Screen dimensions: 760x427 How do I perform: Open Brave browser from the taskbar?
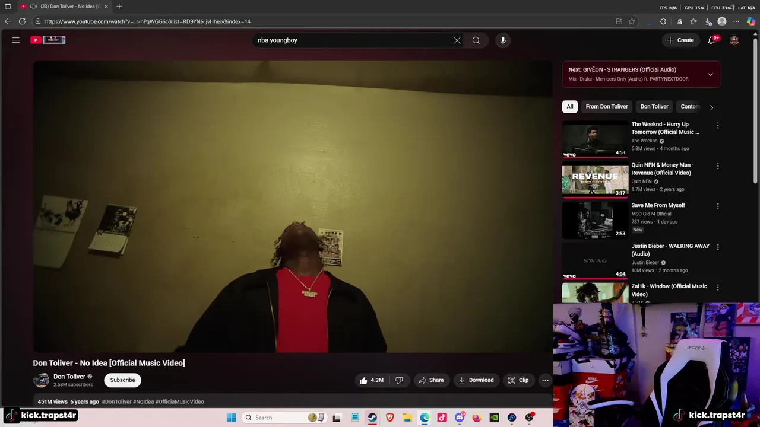click(389, 418)
